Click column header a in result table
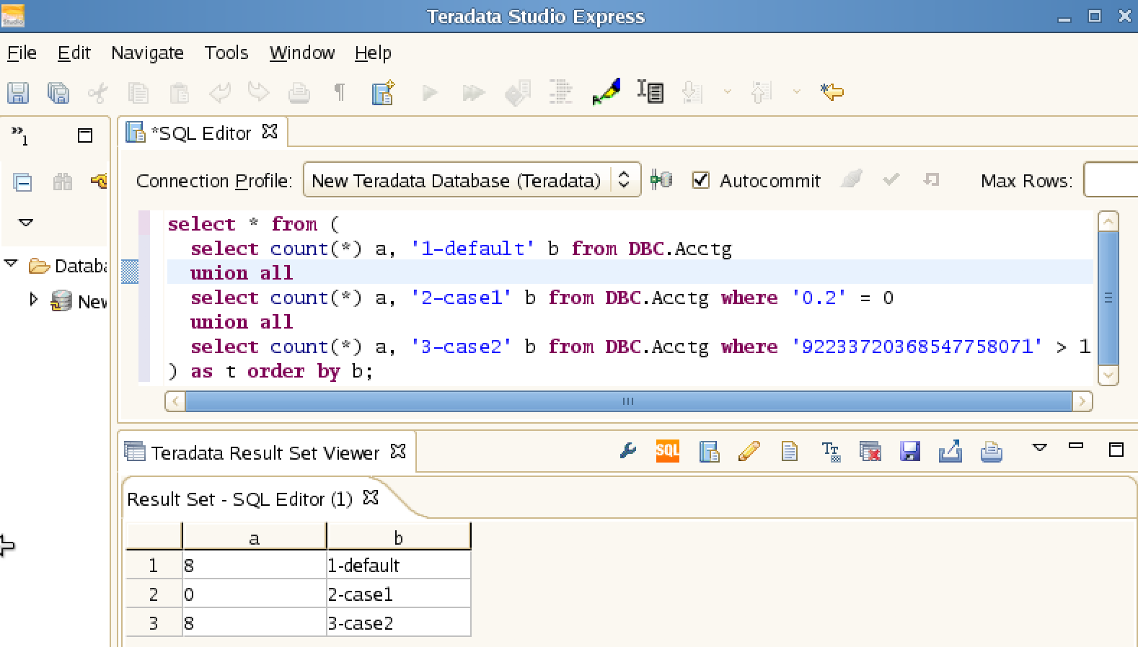The height and width of the screenshot is (647, 1138). [254, 537]
